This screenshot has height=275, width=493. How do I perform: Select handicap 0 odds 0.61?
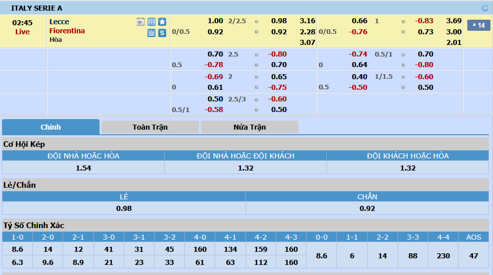(215, 87)
